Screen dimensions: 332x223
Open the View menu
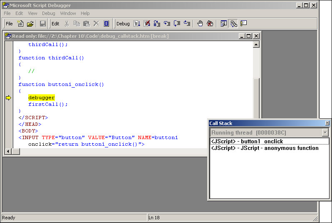tap(32, 13)
